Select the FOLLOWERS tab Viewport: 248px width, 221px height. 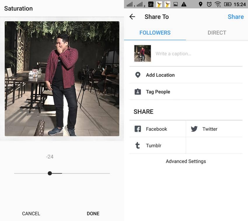pos(155,33)
